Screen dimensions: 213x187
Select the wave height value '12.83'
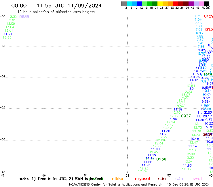187,169
